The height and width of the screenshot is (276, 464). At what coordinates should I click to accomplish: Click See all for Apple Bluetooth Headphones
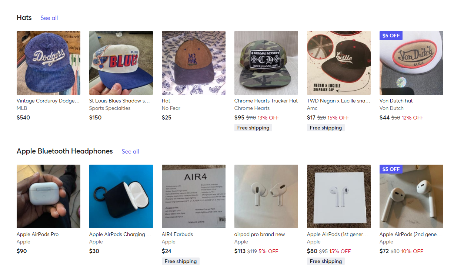tap(130, 151)
